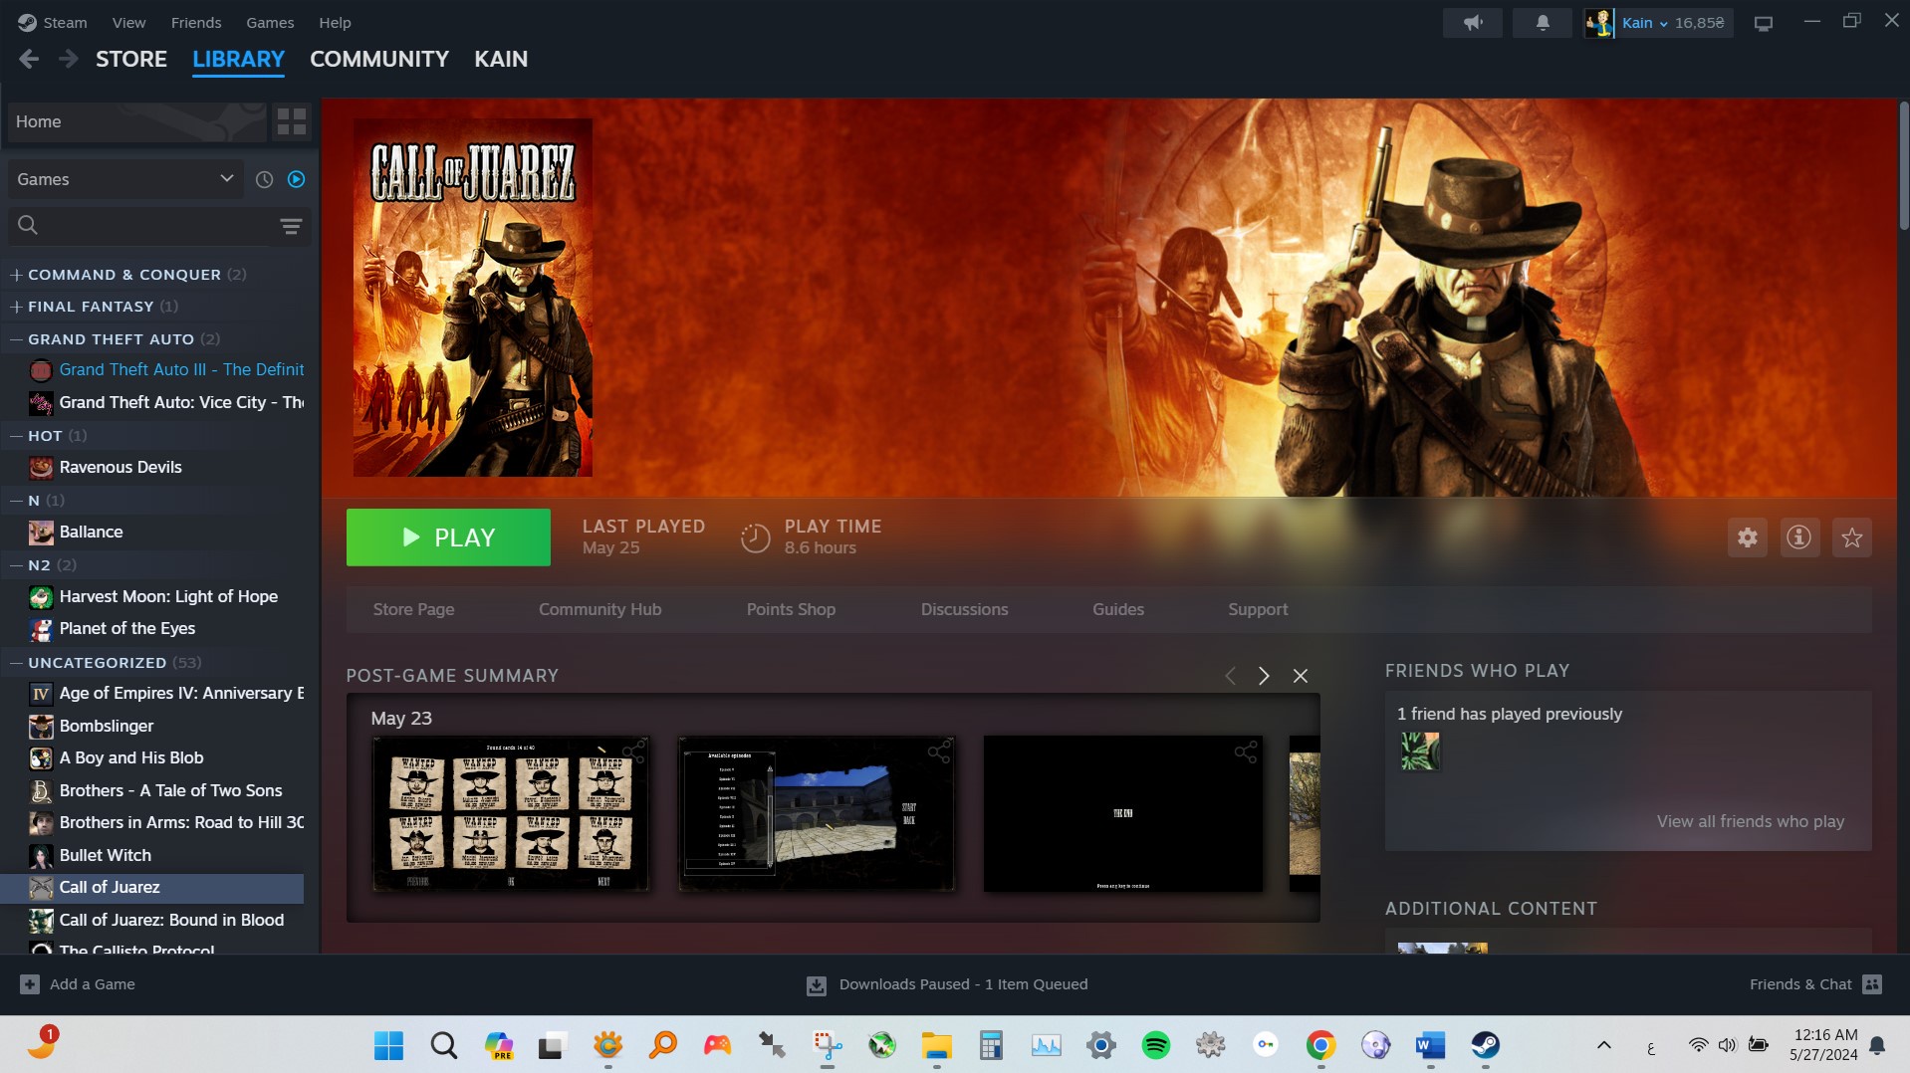1910x1073 pixels.
Task: Click the Windows Start button
Action: (388, 1045)
